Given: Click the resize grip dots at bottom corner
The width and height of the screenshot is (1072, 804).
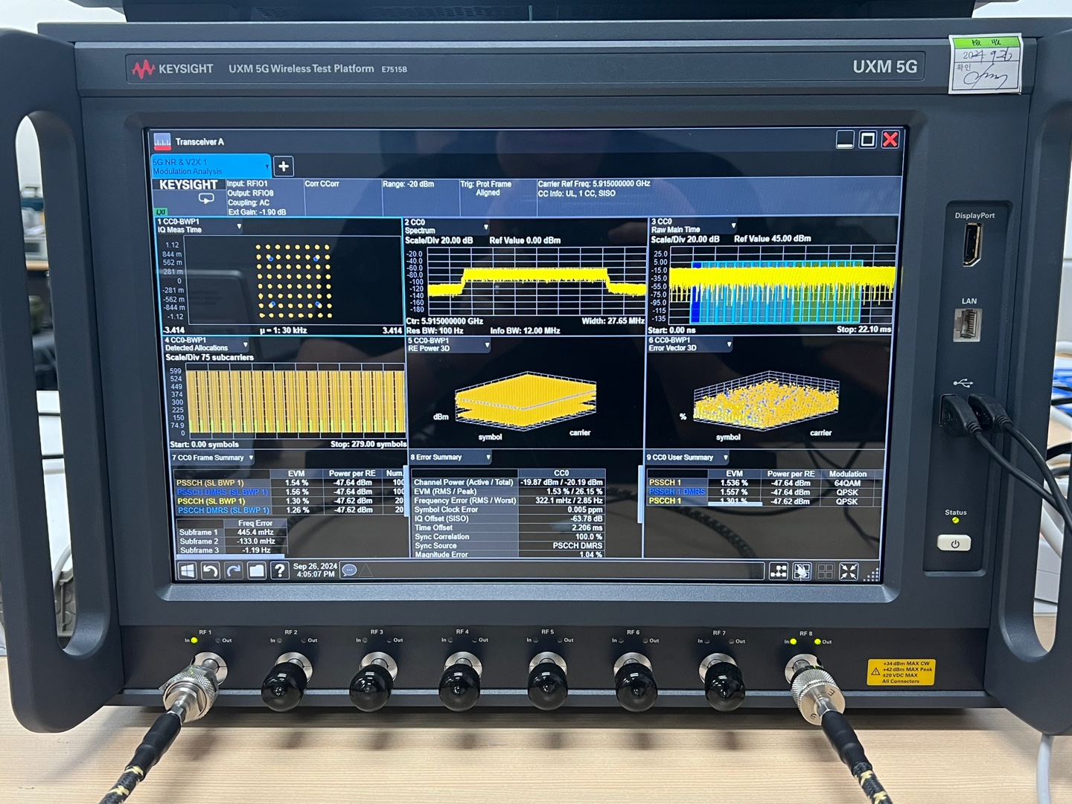Looking at the screenshot, I should 872,573.
